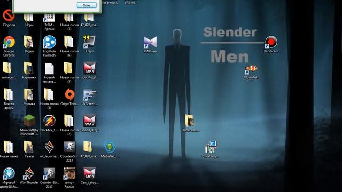Select the Всякая дрянь folder

(9, 95)
